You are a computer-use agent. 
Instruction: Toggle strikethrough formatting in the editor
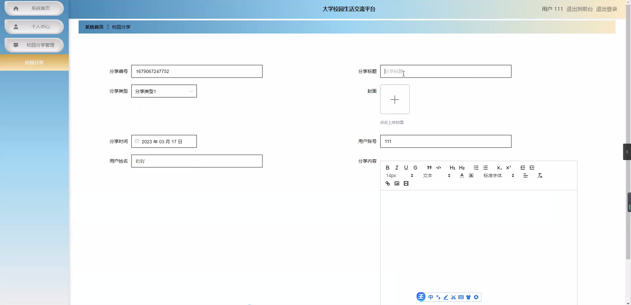coord(415,168)
